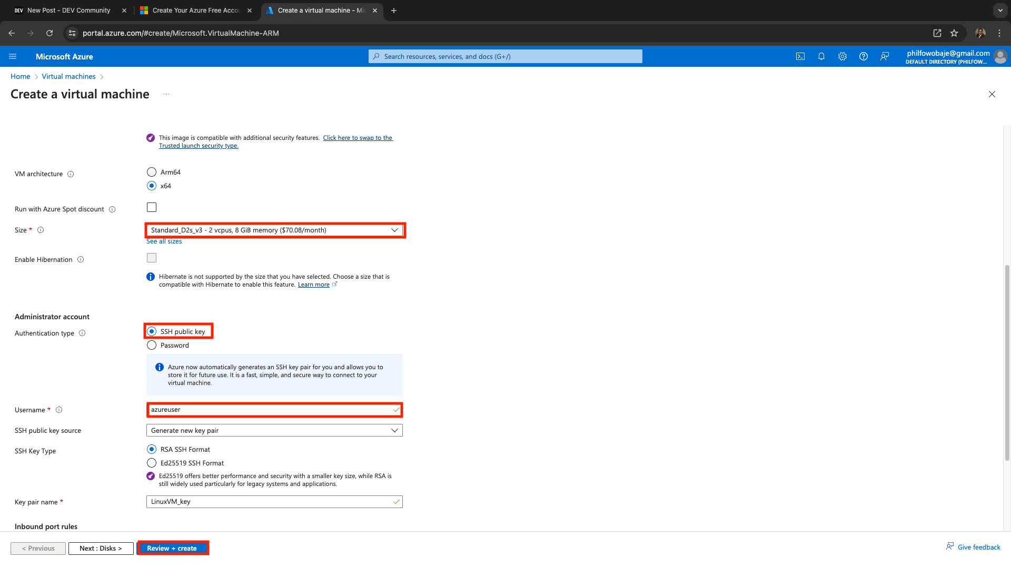Click the Review + create button
The height and width of the screenshot is (568, 1011).
click(x=172, y=548)
